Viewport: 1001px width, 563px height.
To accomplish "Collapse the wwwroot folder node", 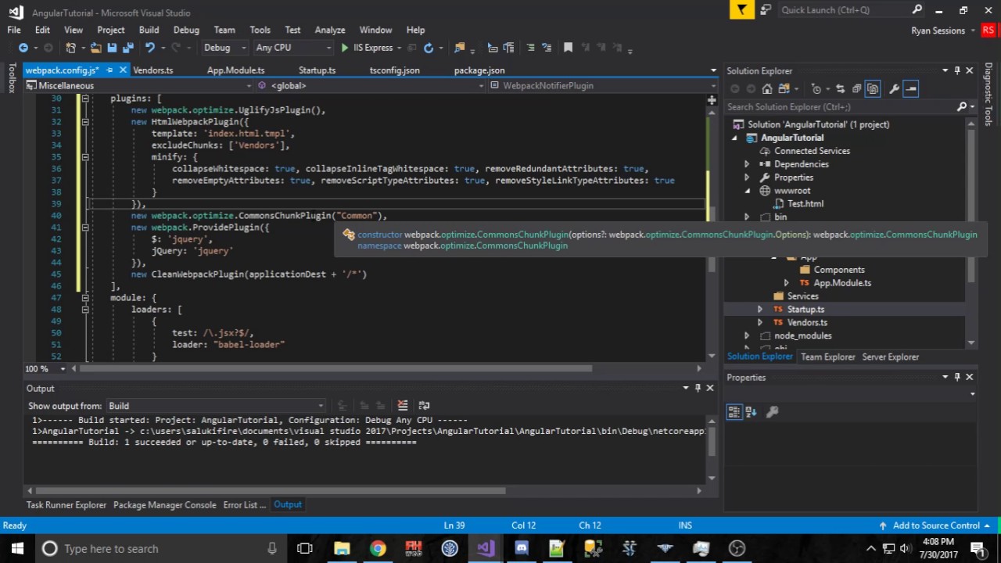I will [747, 191].
